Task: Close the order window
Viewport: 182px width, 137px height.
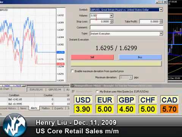Action: click(165, 2)
